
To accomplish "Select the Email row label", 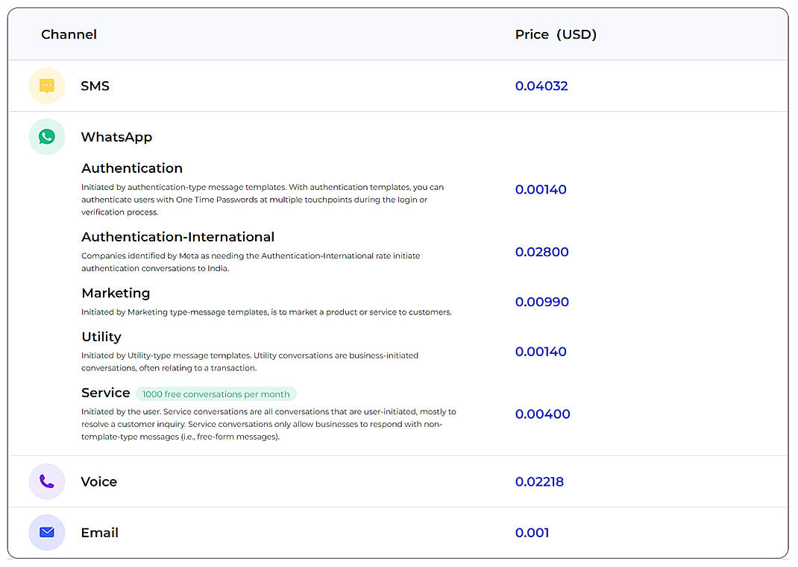I will click(100, 533).
